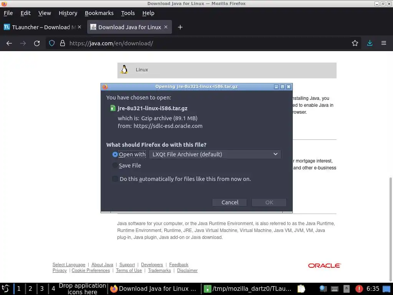Close the TLauncher tab
The height and width of the screenshot is (295, 393).
(79, 27)
